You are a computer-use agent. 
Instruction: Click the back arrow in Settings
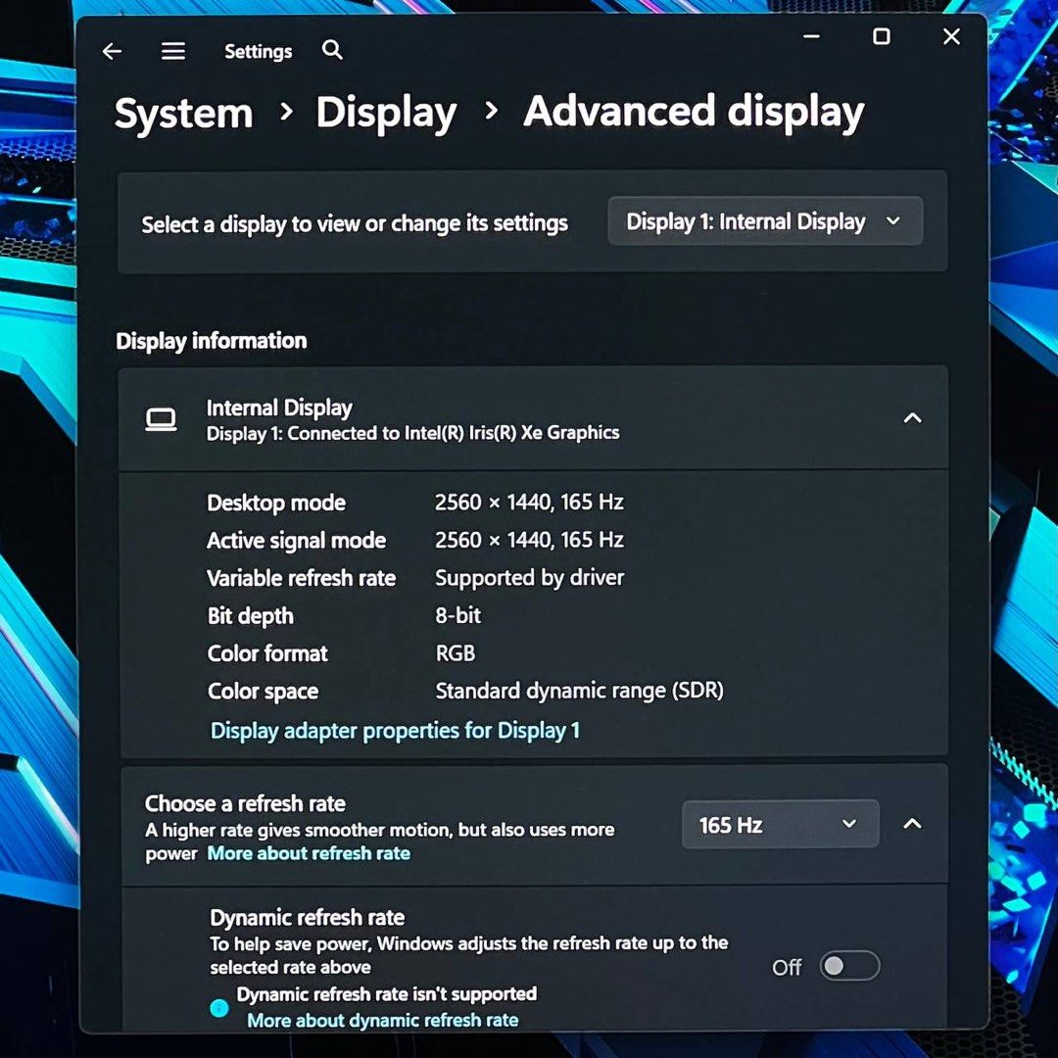coord(112,51)
